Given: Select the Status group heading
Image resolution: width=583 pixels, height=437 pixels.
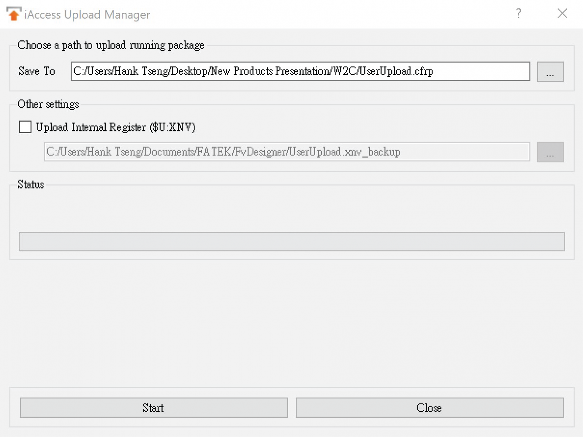Looking at the screenshot, I should (31, 184).
